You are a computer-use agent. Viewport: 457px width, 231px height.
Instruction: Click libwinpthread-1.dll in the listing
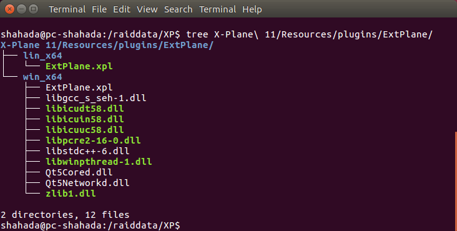pos(99,162)
